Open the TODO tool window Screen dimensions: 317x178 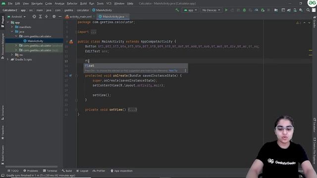click(x=13, y=171)
